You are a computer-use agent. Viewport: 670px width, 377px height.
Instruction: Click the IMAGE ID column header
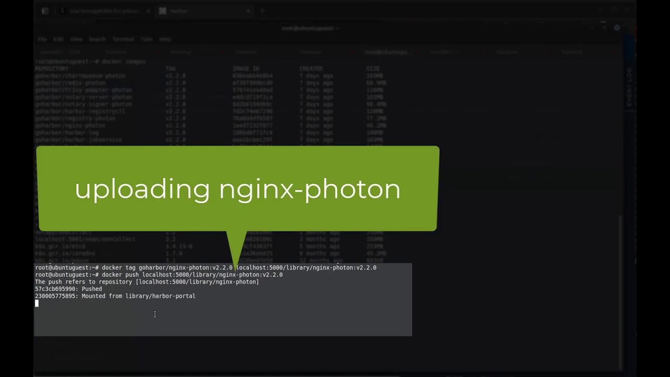pos(245,69)
